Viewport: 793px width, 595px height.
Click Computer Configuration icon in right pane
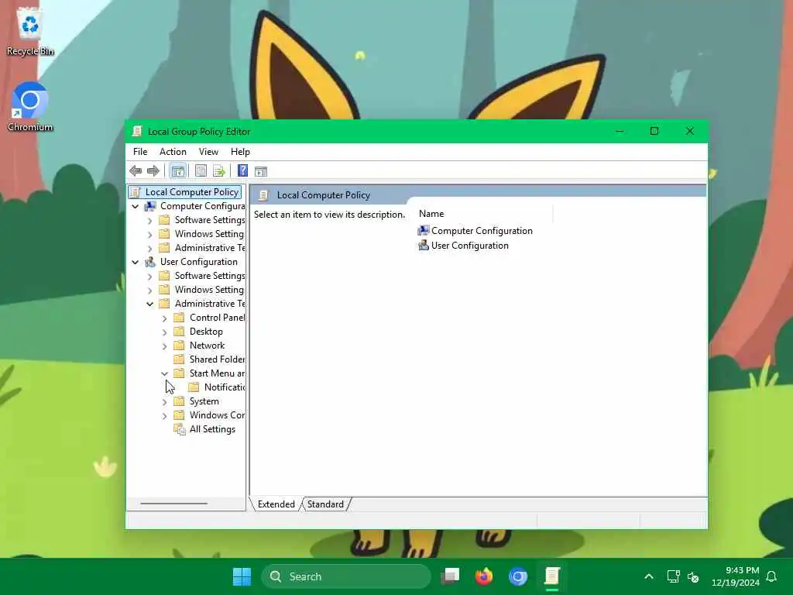[x=424, y=231]
